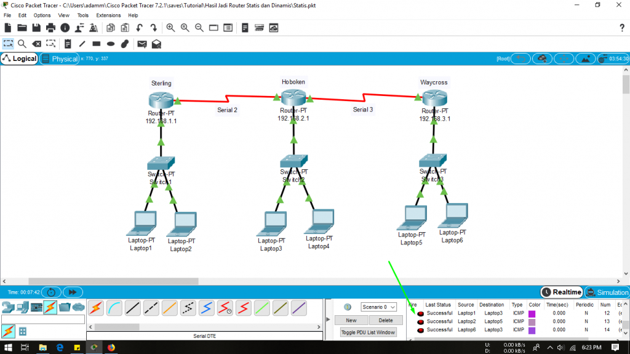
Task: Select the fiber orange cable
Action: click(170, 308)
